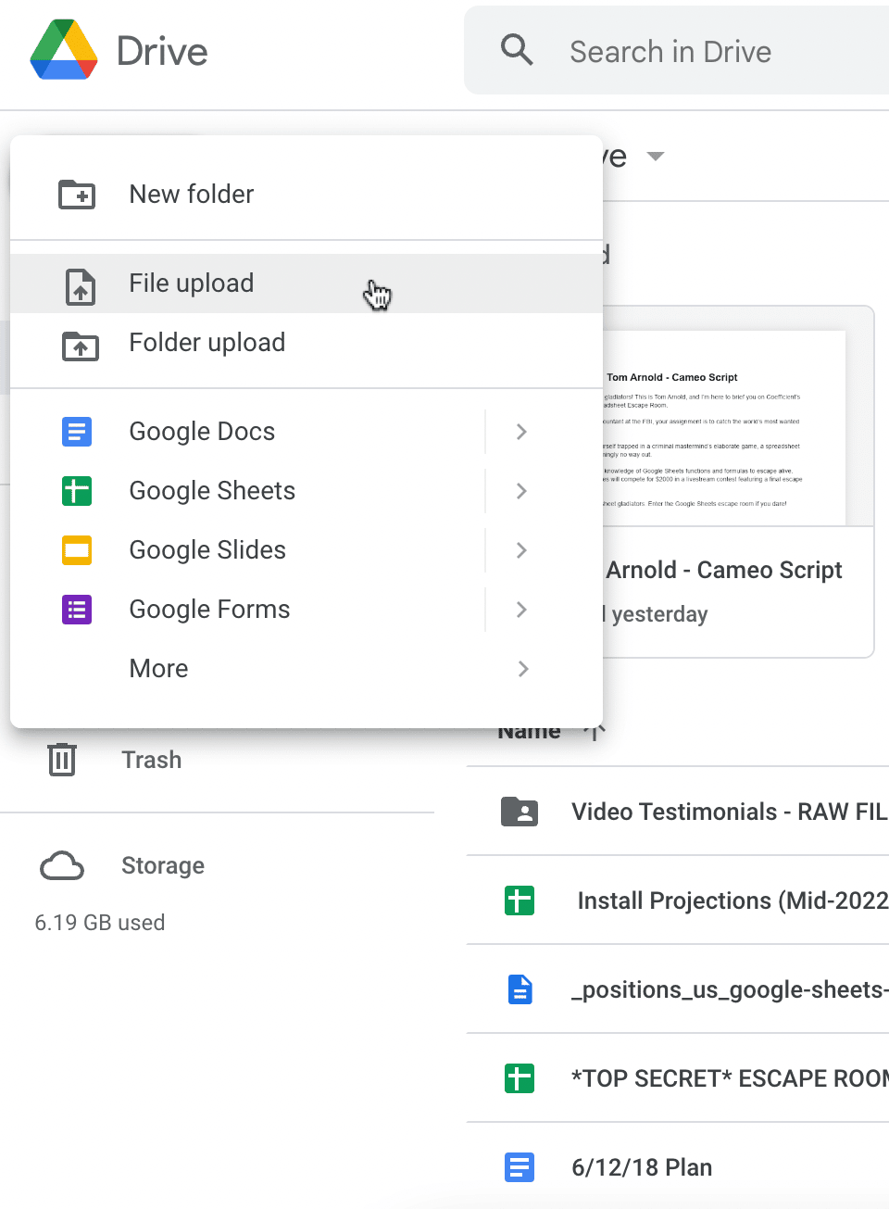Choose File upload from the menu

[x=191, y=283]
